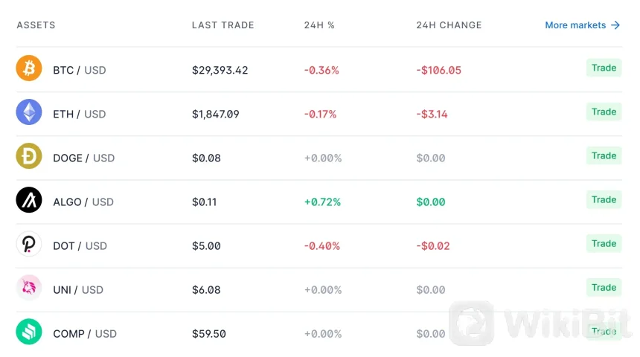Click the Ethereum coin icon
This screenshot has height=357, width=640.
point(29,113)
